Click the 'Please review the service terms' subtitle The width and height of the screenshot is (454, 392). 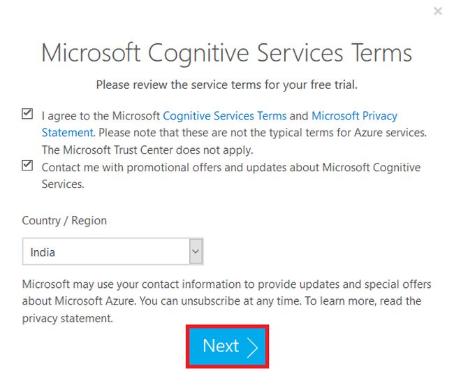click(226, 85)
